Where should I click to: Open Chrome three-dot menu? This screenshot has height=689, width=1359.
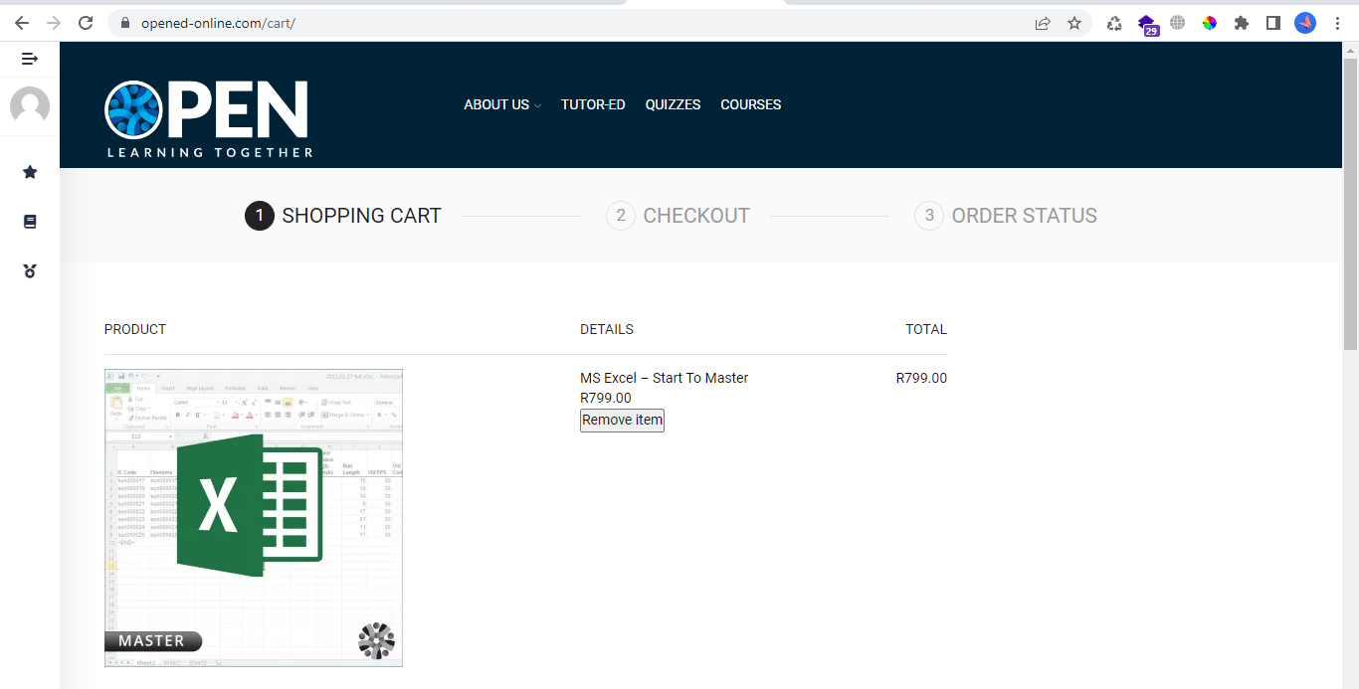point(1338,23)
